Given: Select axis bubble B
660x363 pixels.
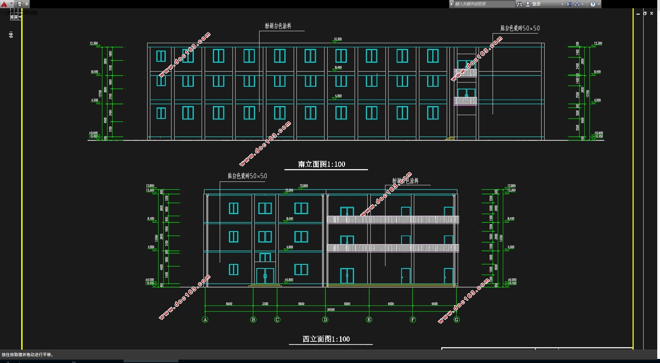Looking at the screenshot, I should coord(253,320).
